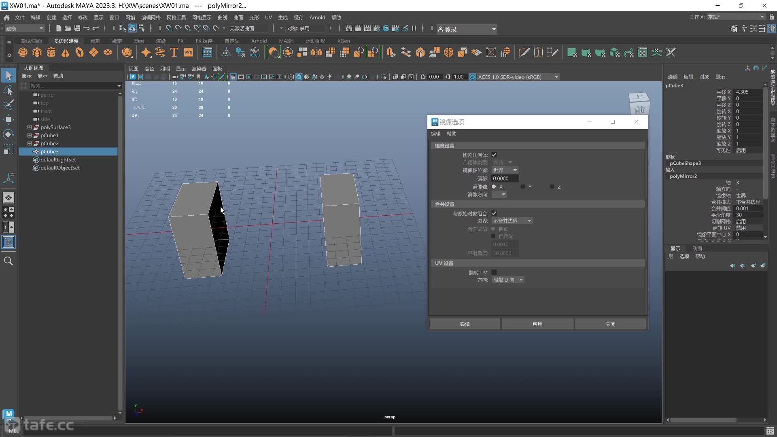Click the Undo icon in status line
Screen dimensions: 777x437
pos(87,28)
